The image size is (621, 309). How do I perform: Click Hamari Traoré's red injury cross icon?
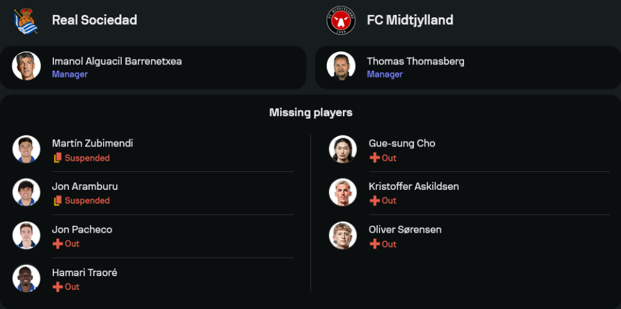point(58,287)
